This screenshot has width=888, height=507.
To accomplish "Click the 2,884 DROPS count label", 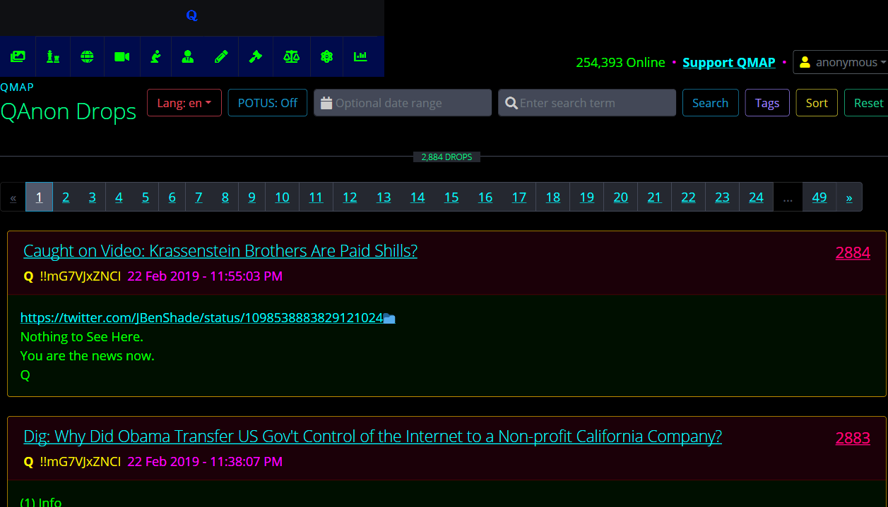I will click(446, 157).
